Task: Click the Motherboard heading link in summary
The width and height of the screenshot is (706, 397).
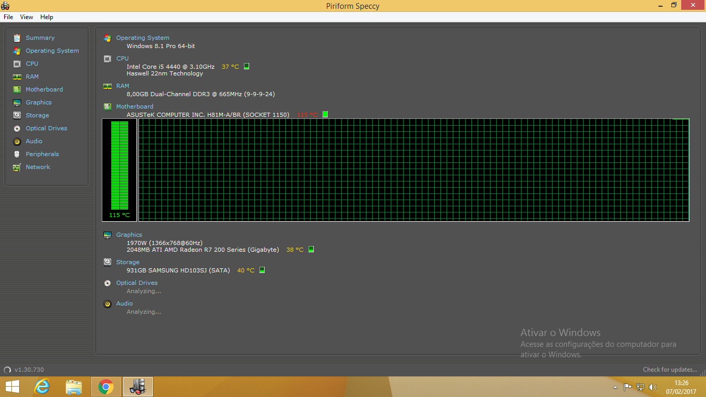Action: [135, 106]
